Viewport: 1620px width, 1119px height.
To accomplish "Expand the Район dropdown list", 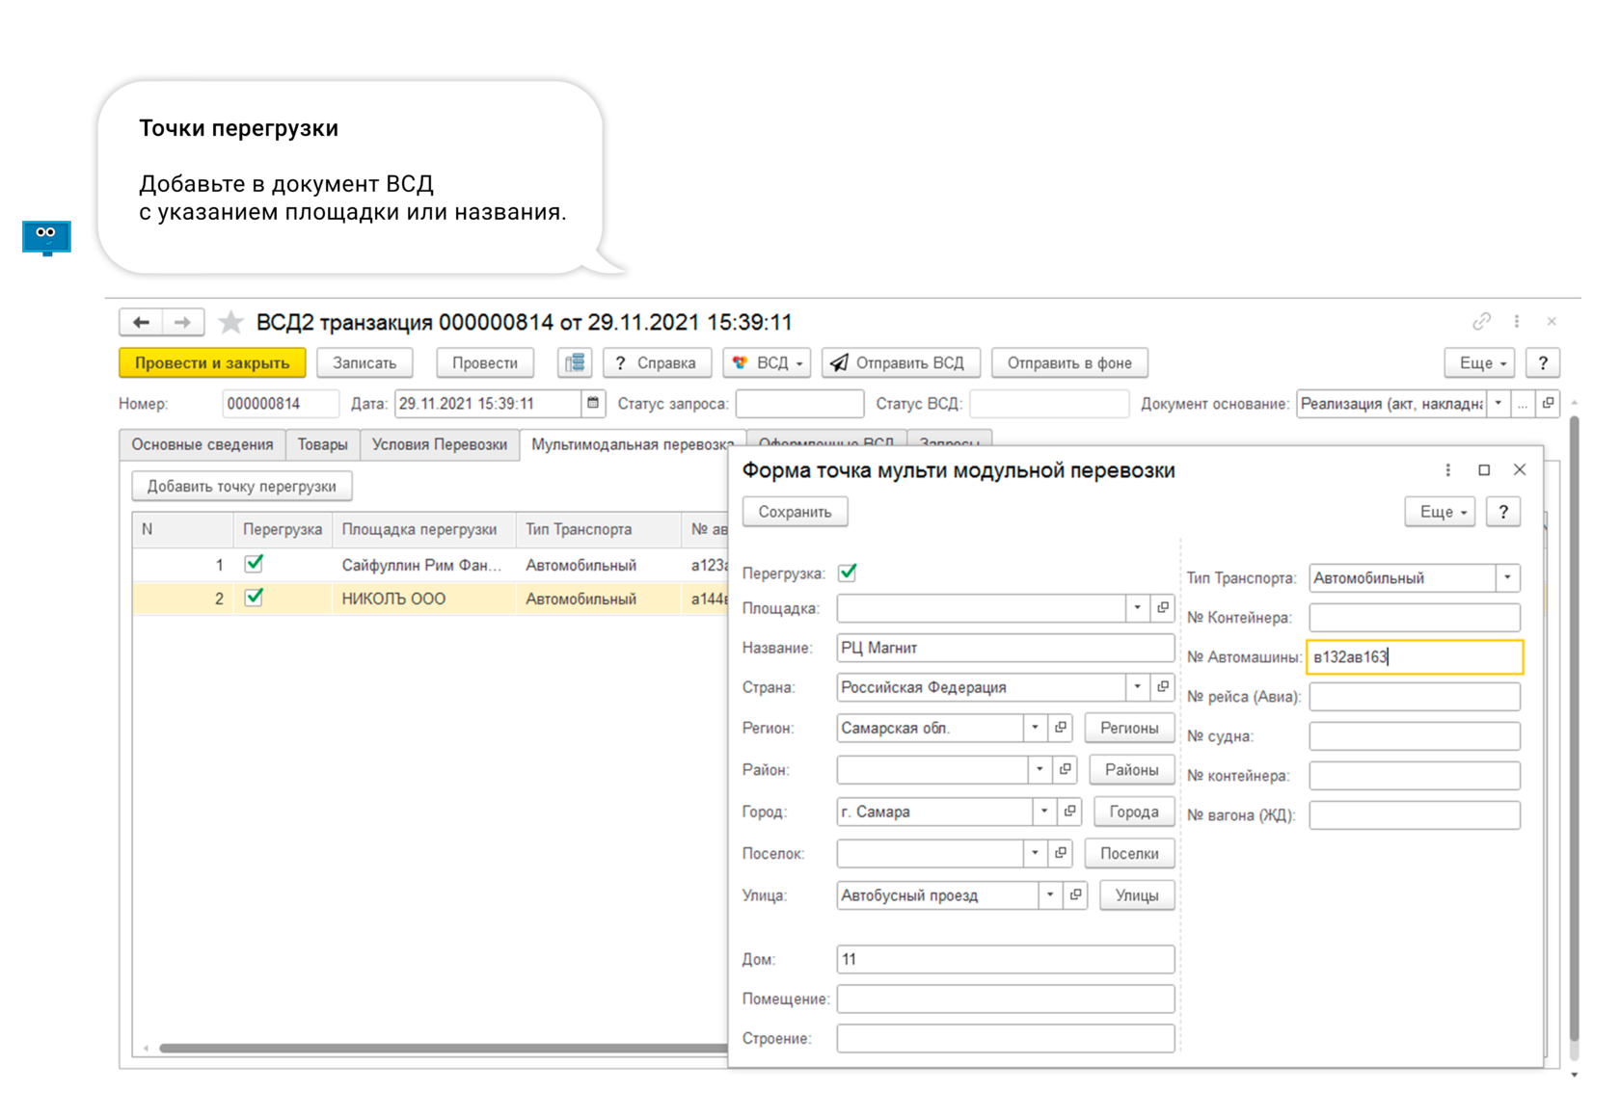I will point(1040,769).
